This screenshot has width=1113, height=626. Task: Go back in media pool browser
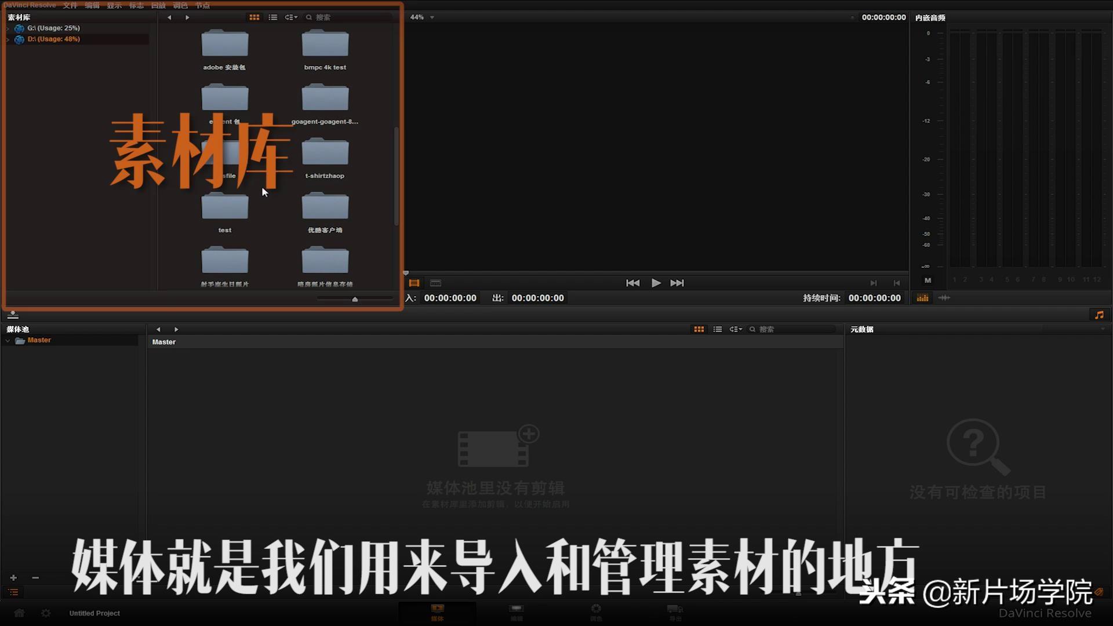(158, 329)
